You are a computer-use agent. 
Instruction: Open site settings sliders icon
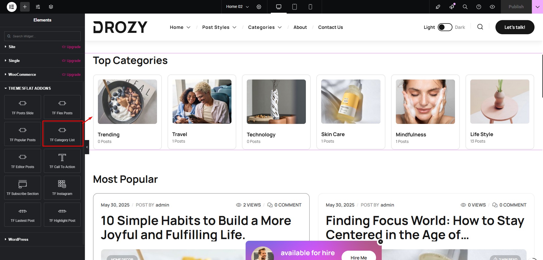pyautogui.click(x=38, y=7)
